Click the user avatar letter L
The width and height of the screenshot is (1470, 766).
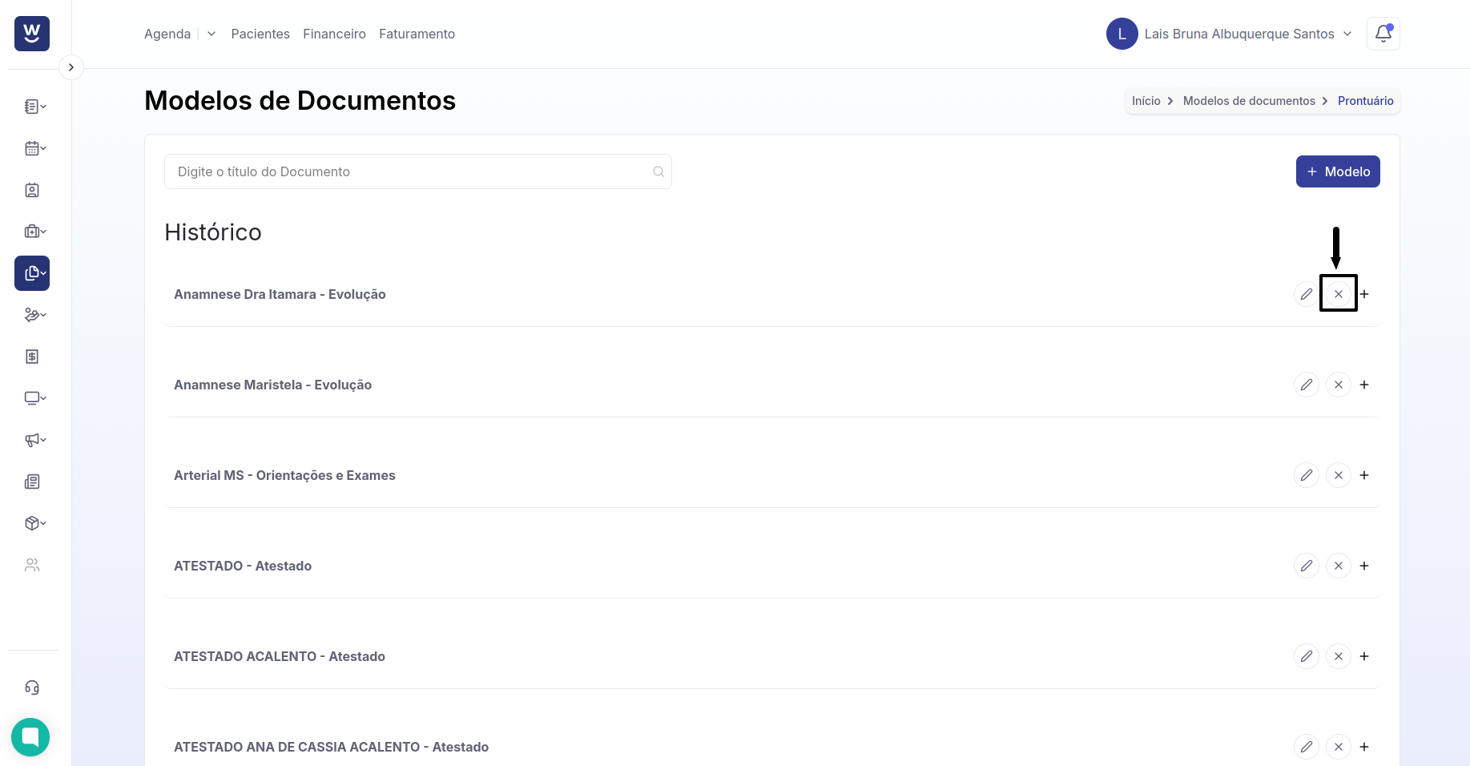tap(1122, 34)
